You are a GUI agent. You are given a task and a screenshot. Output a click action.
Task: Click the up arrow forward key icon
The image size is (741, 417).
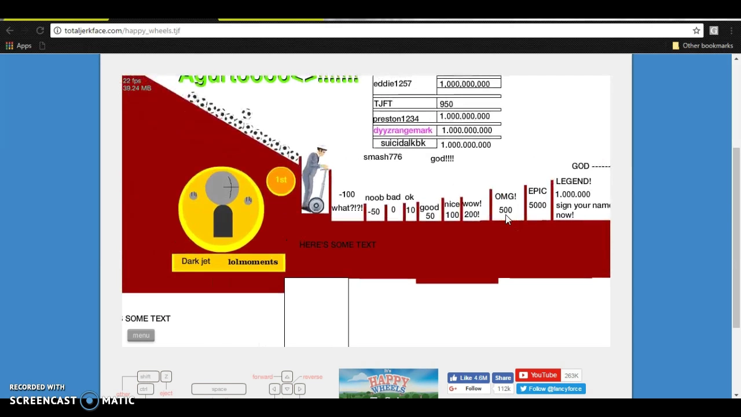click(287, 377)
